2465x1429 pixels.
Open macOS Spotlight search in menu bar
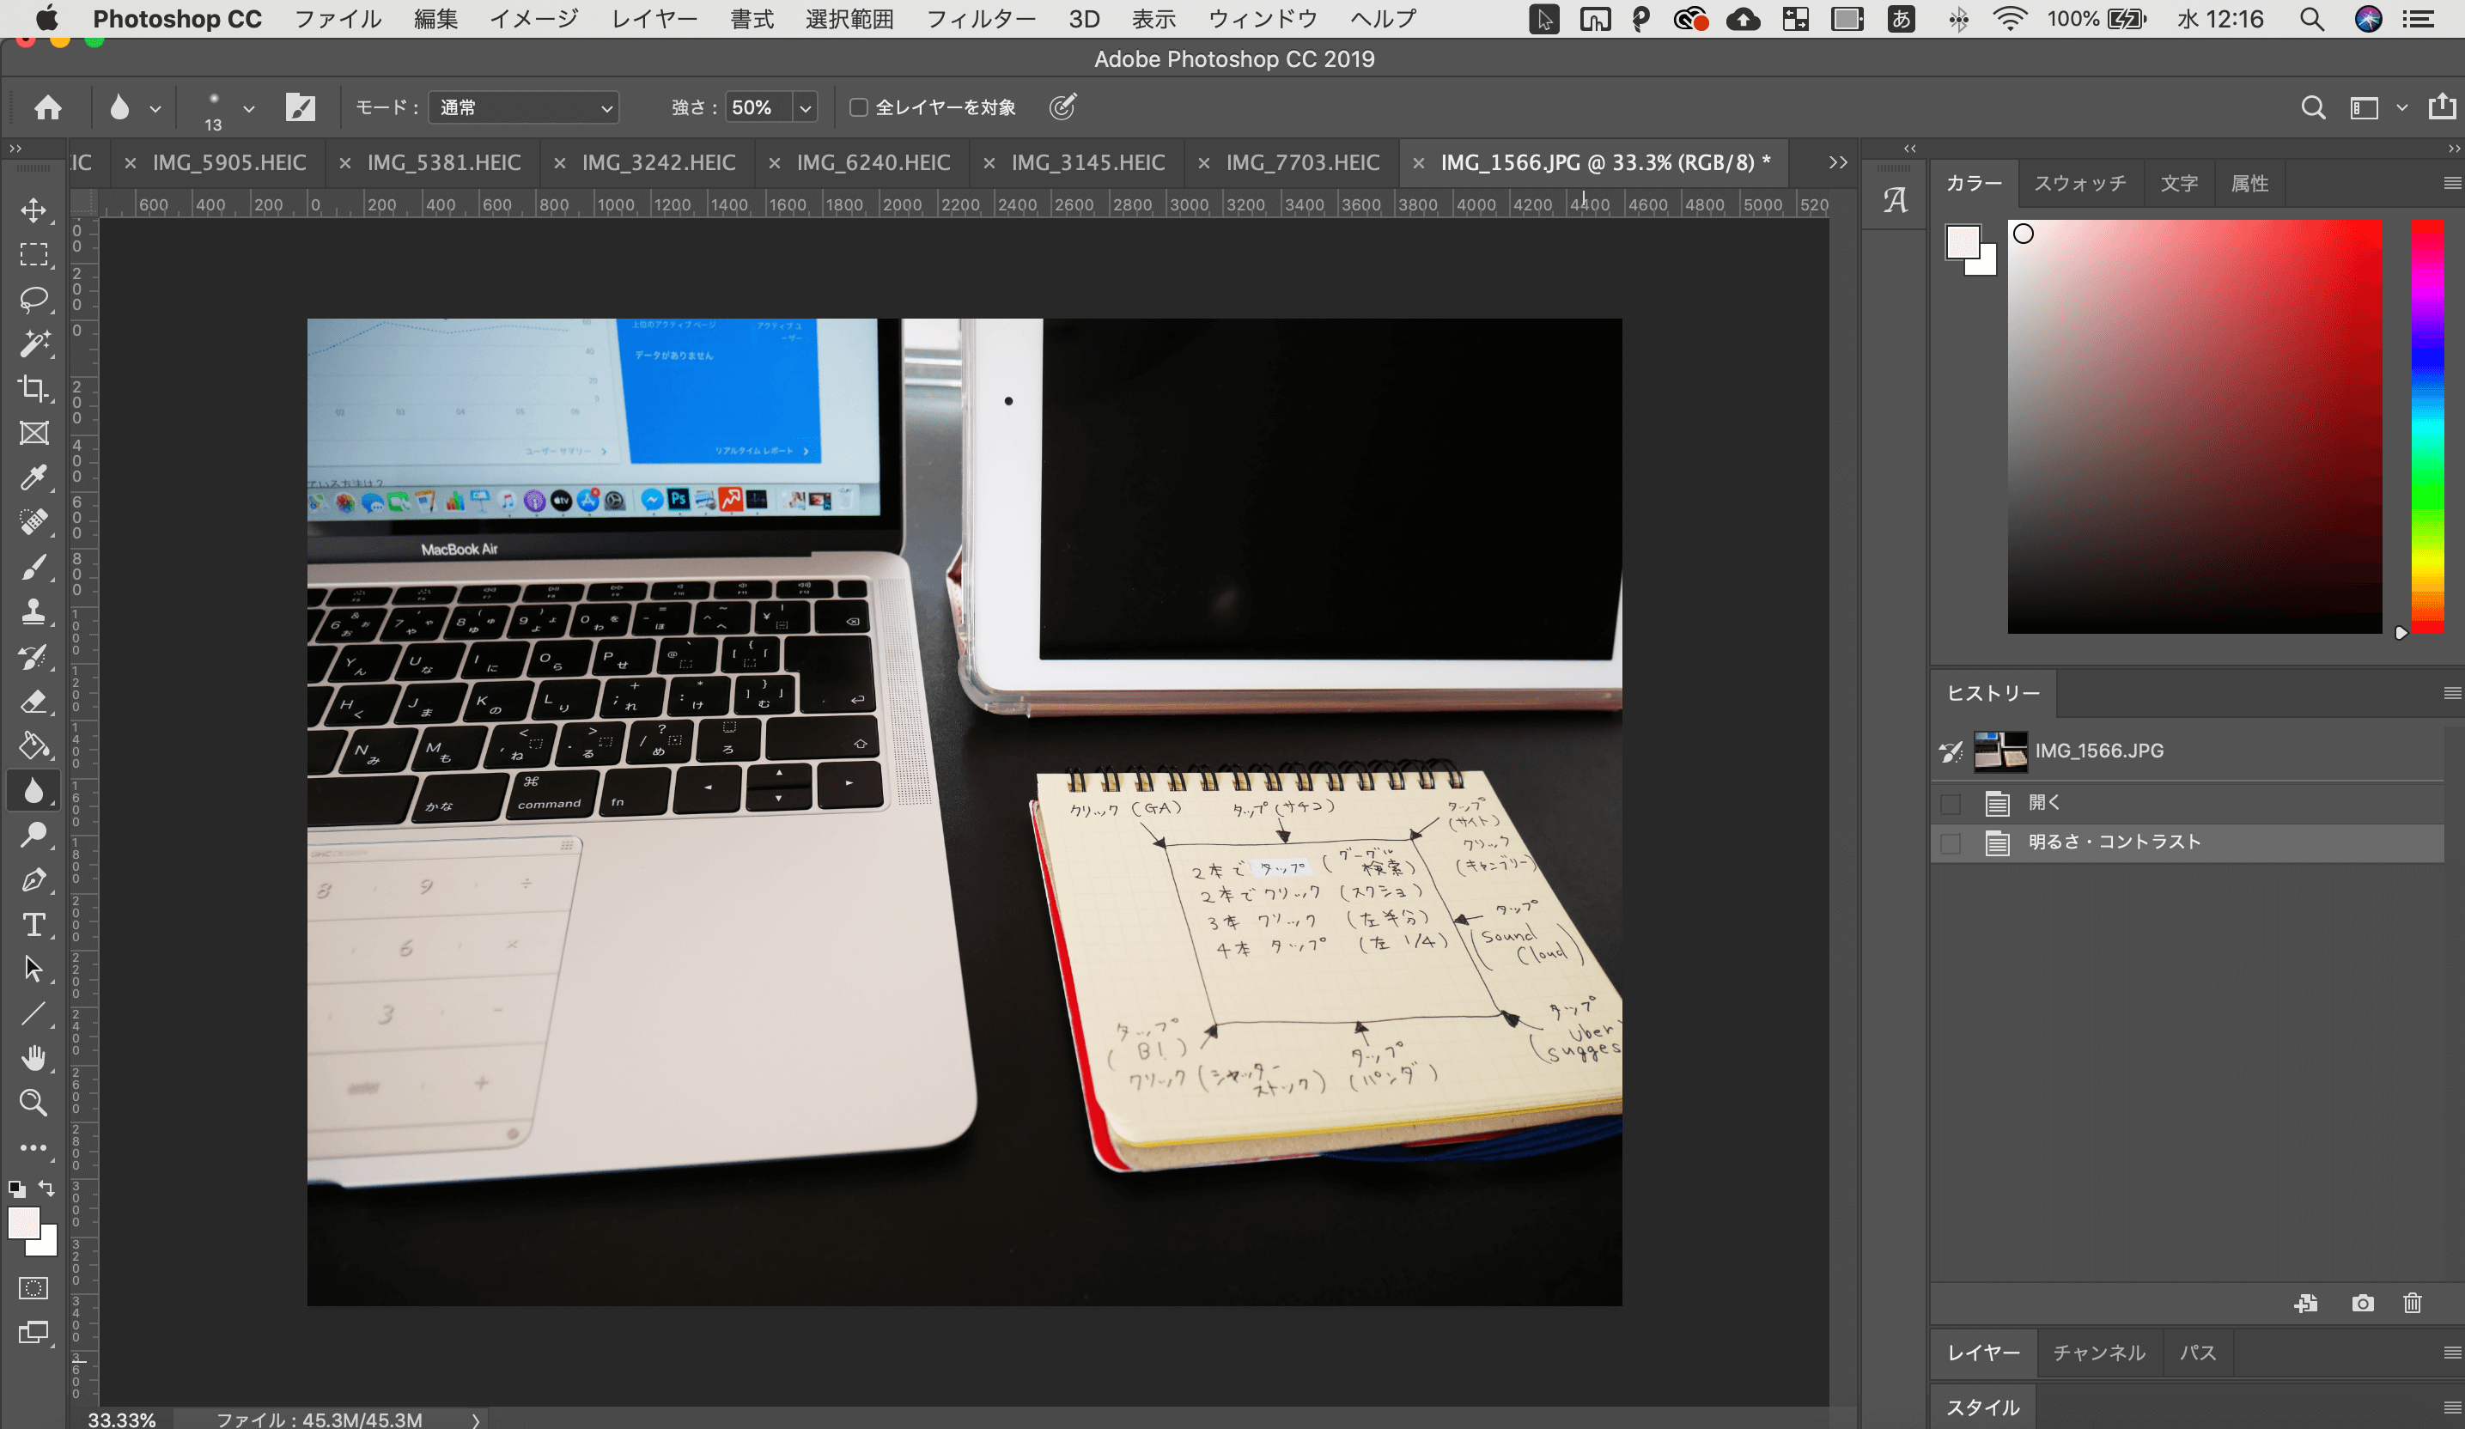tap(2312, 19)
